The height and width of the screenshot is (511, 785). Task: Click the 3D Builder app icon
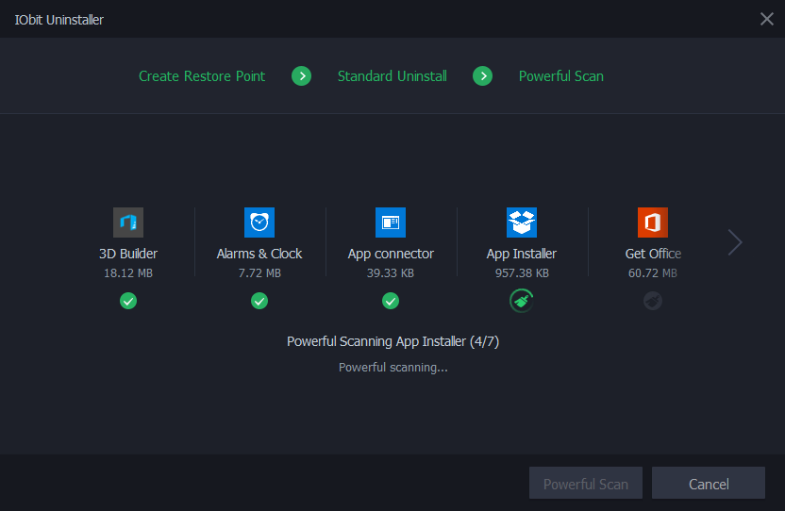(128, 223)
